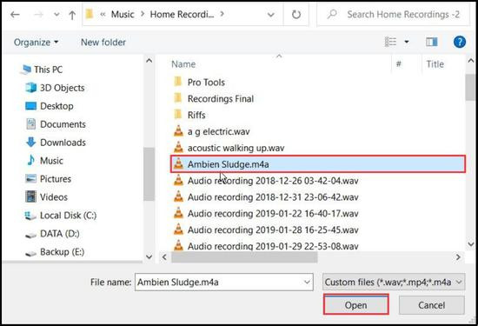478x326 pixels.
Task: Select the Riffs folder
Action: (196, 116)
